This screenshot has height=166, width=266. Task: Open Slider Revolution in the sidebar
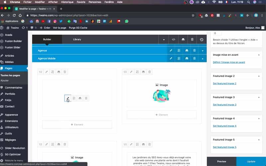pos(15,148)
